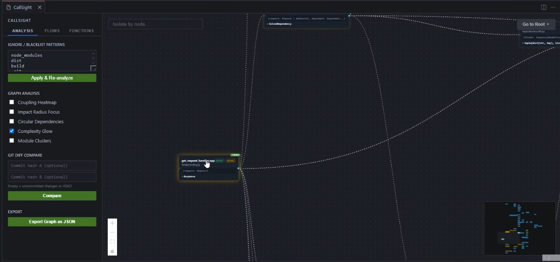Screen dimensions: 560x262
Task: Zoom out with the minus control
Action: (x=112, y=232)
